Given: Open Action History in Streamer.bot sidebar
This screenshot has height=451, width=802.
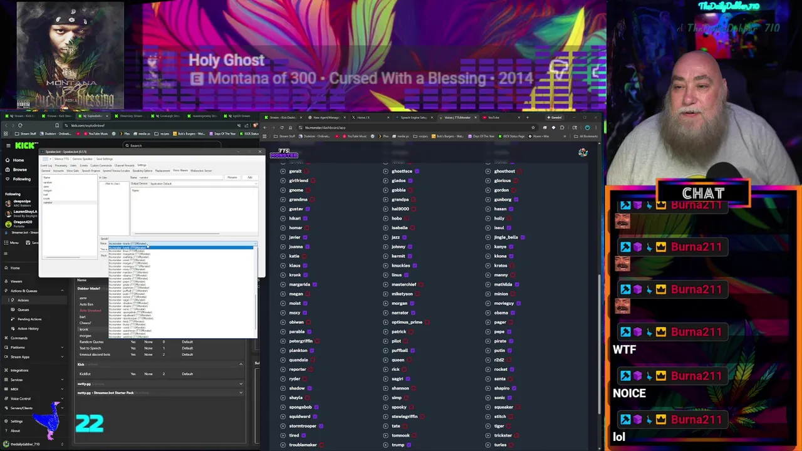Looking at the screenshot, I should pos(28,328).
